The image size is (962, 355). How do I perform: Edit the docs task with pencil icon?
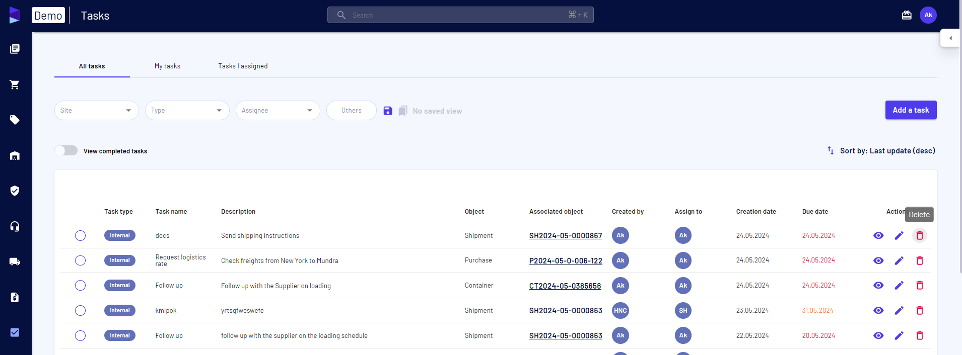pos(899,235)
